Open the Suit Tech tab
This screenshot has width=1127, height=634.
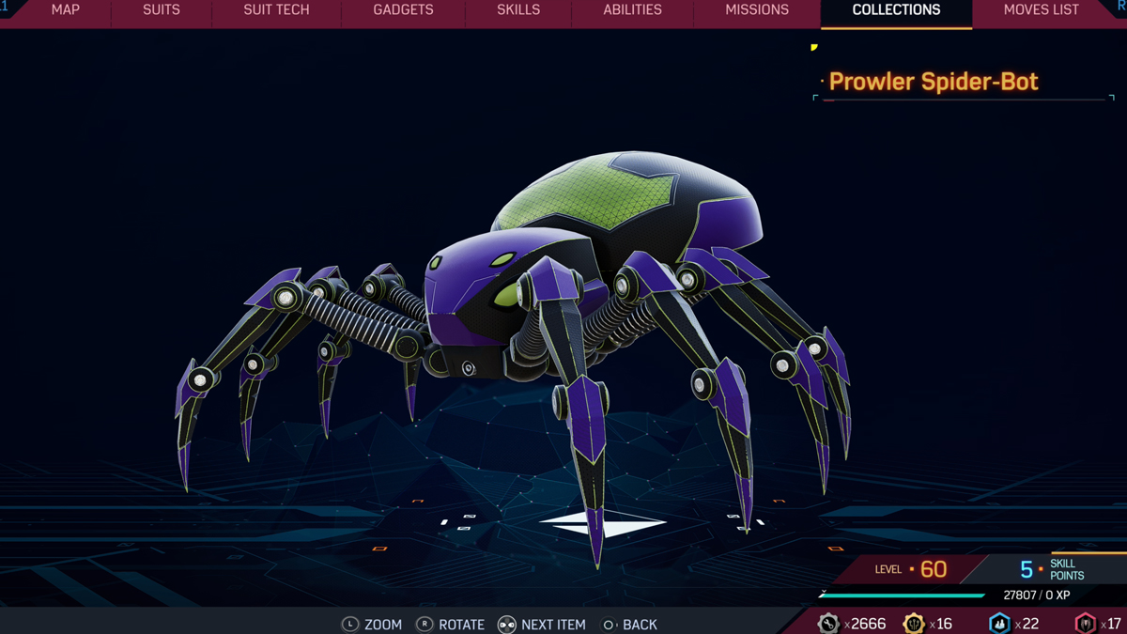276,10
